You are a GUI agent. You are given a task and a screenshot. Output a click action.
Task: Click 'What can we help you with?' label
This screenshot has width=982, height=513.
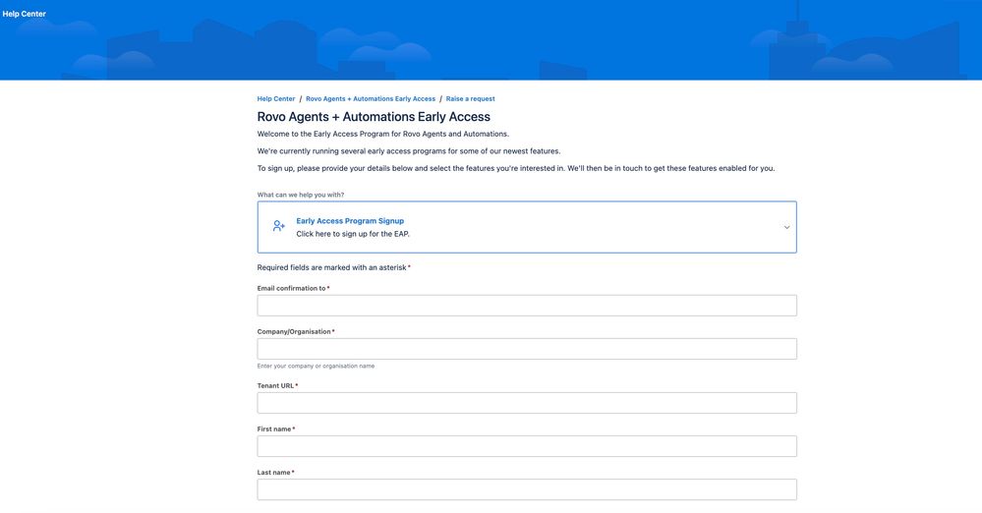pyautogui.click(x=301, y=195)
